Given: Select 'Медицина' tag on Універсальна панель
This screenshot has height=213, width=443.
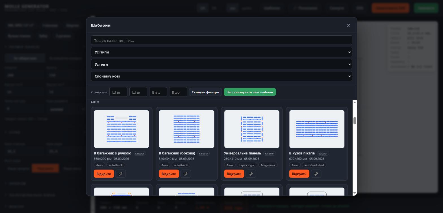Looking at the screenshot, I should point(268,165).
